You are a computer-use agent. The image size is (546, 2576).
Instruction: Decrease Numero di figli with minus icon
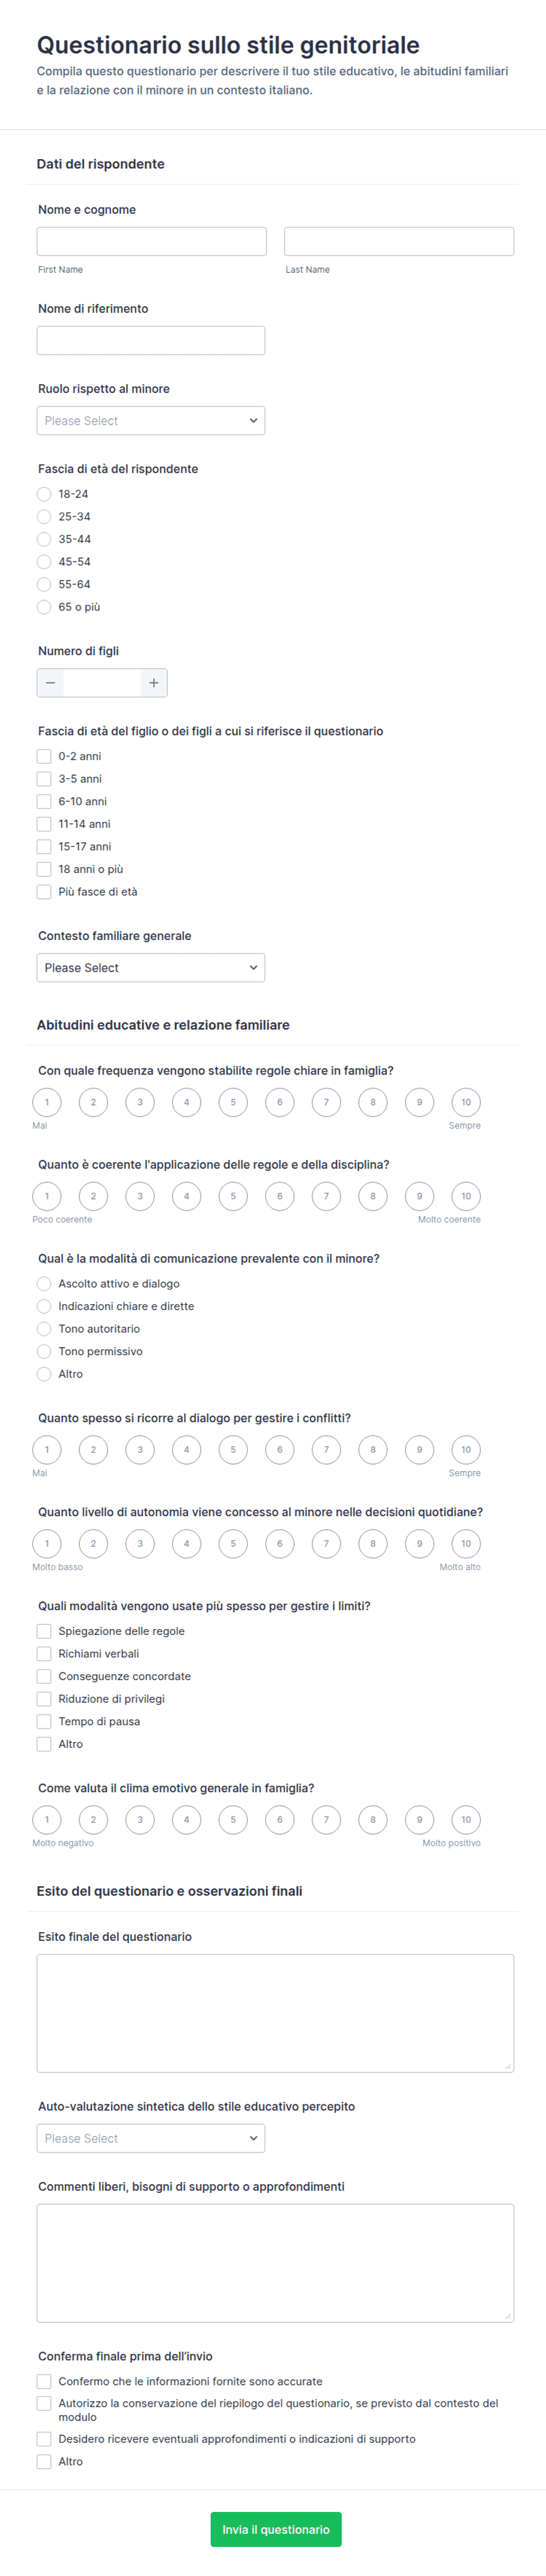point(50,683)
